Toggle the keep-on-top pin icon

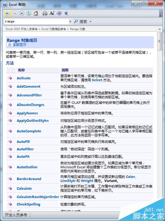(66, 14)
